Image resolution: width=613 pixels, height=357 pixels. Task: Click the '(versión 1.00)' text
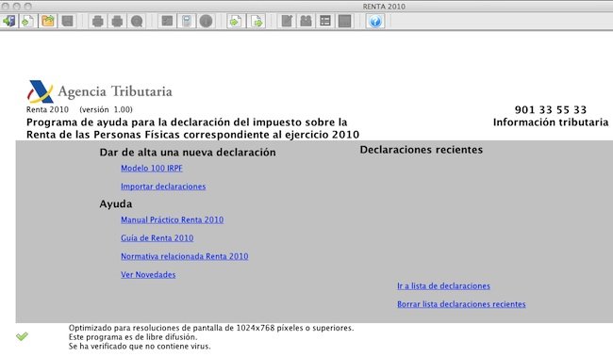106,110
